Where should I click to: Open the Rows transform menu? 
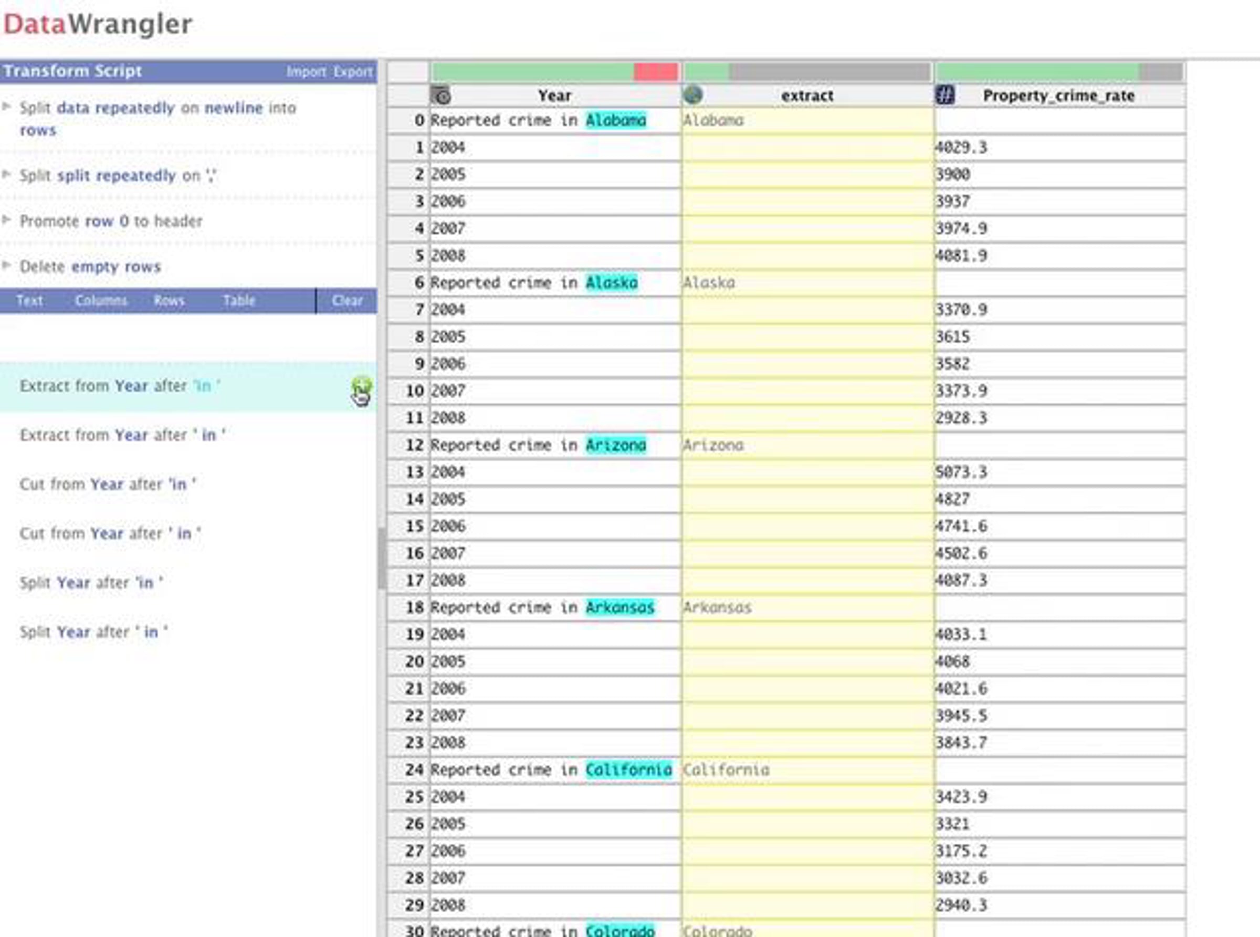click(169, 301)
